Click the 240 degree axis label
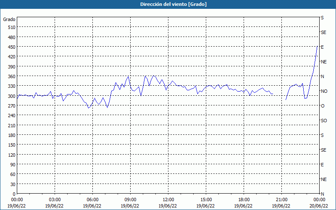The image size is (336, 210). pyautogui.click(x=12, y=115)
